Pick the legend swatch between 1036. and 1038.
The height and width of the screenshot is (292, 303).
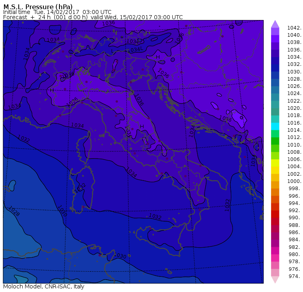pyautogui.click(x=275, y=46)
